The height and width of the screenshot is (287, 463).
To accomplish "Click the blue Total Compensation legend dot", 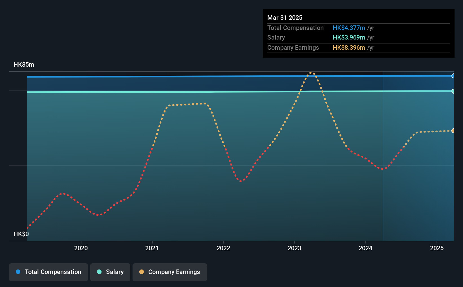I will [18, 272].
